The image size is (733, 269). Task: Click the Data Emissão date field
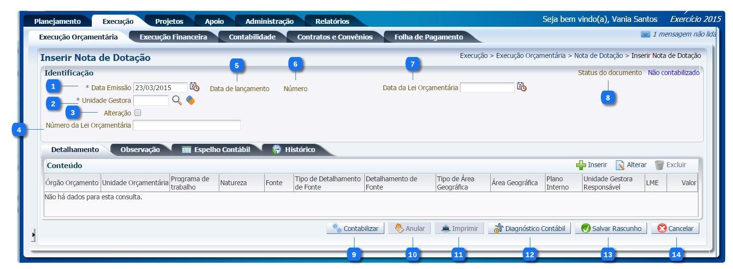pyautogui.click(x=160, y=88)
